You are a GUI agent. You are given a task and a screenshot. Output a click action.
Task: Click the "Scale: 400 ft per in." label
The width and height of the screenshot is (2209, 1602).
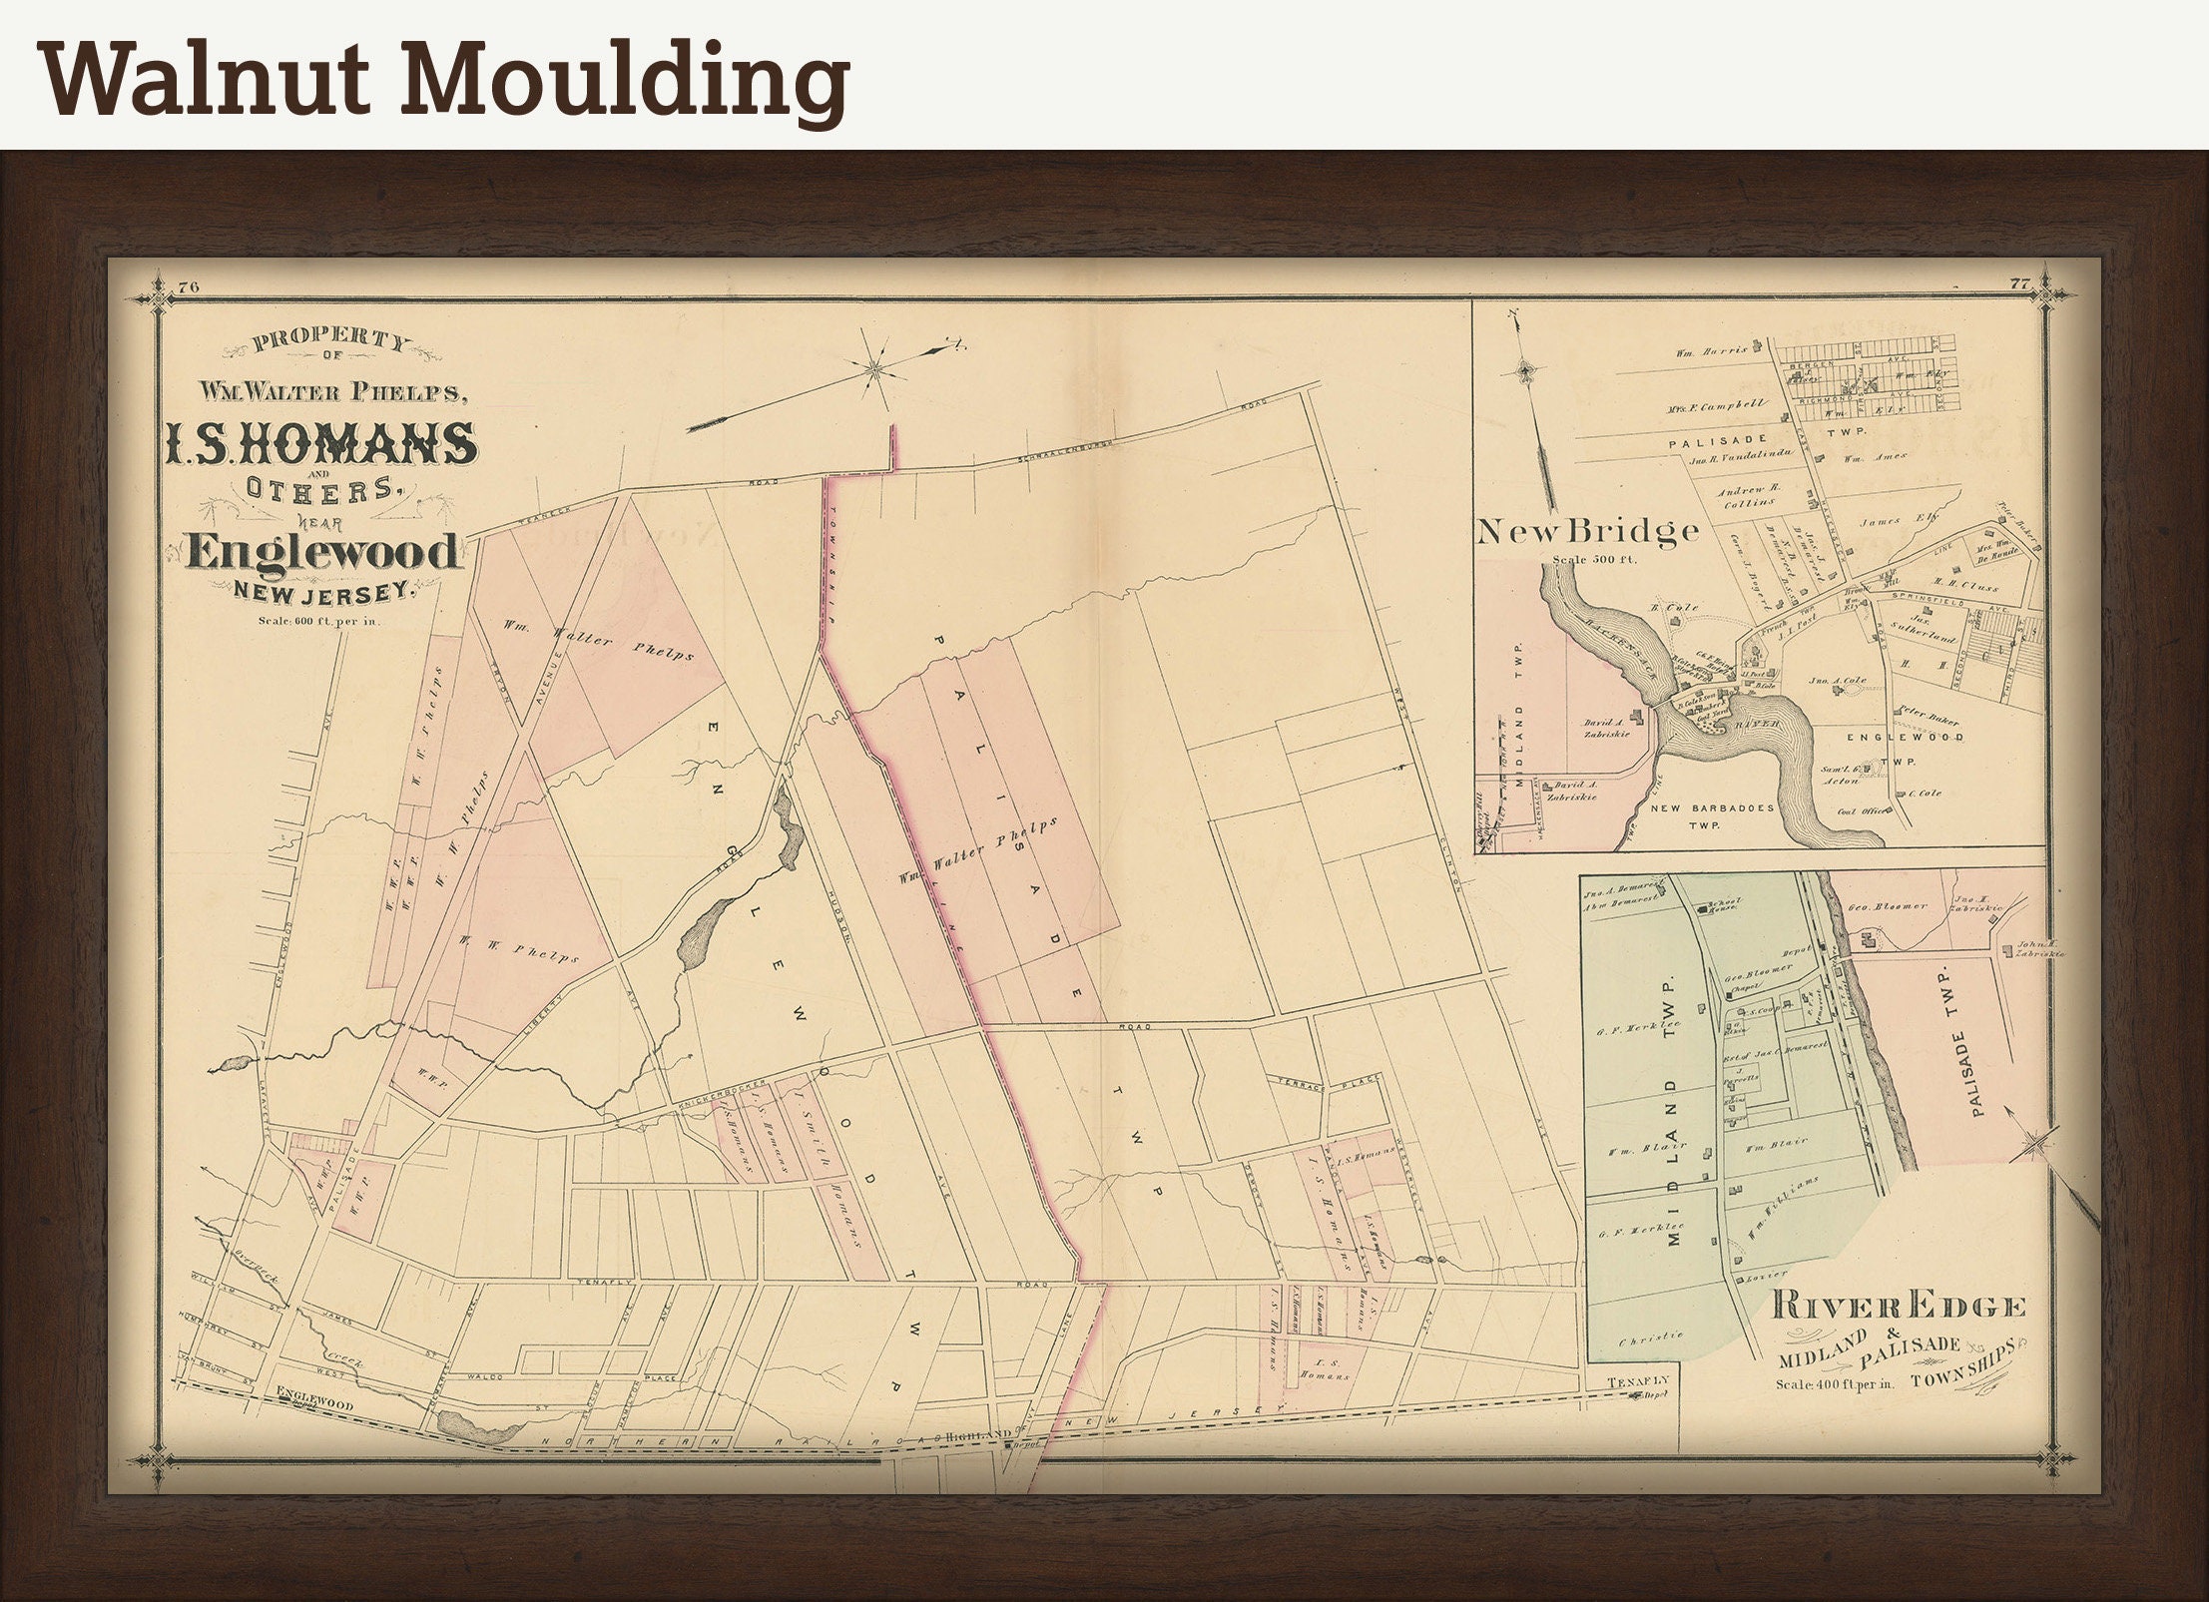coord(1836,1383)
